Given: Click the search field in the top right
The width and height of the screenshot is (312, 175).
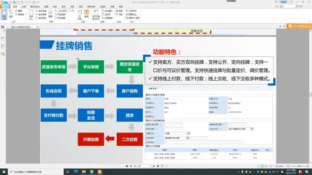Looking at the screenshot, I should tap(287, 7).
